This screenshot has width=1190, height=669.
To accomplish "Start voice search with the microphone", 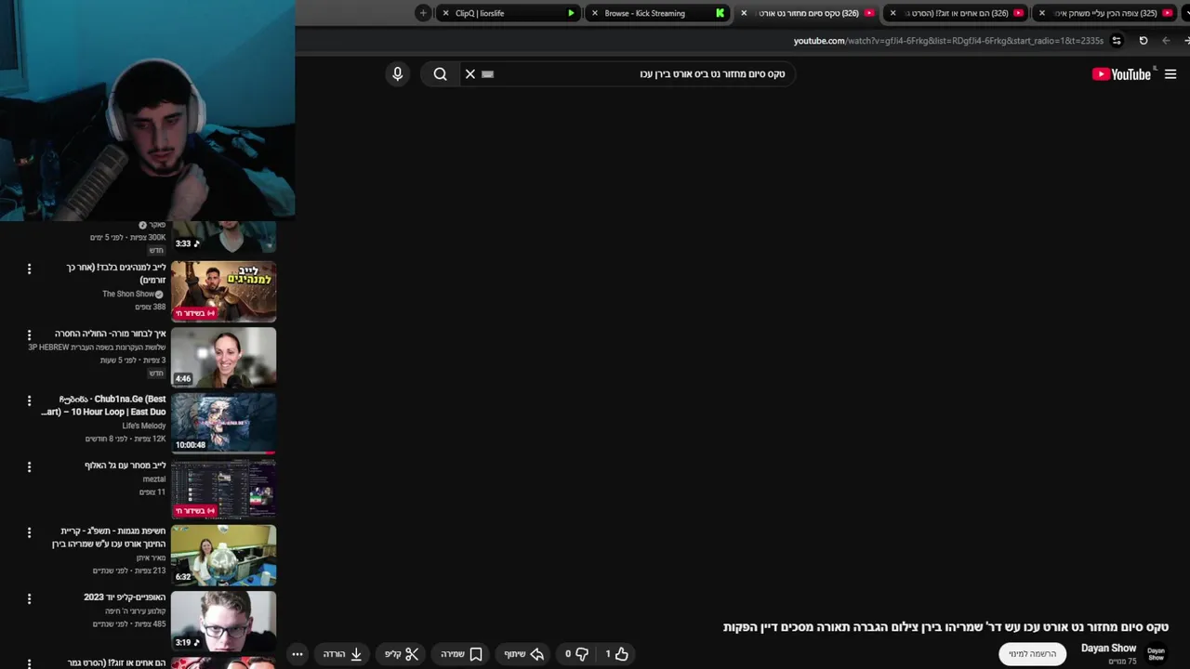I will coord(398,74).
